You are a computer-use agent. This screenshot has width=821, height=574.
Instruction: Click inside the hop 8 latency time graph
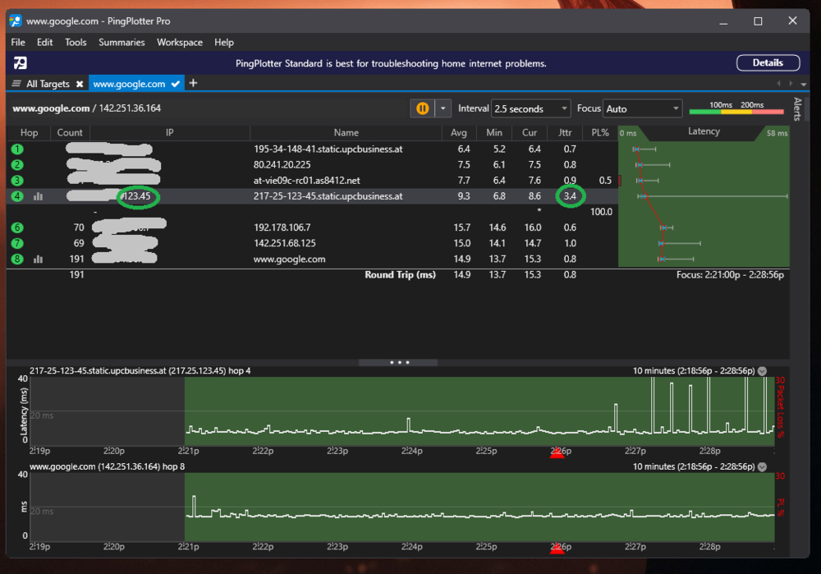pyautogui.click(x=402, y=507)
